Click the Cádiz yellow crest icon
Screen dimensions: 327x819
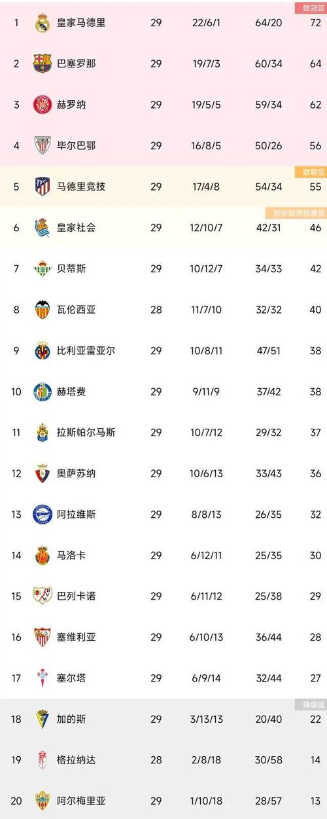(43, 719)
